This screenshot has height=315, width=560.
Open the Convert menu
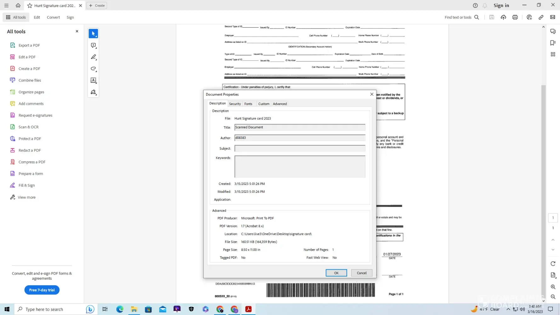53,17
